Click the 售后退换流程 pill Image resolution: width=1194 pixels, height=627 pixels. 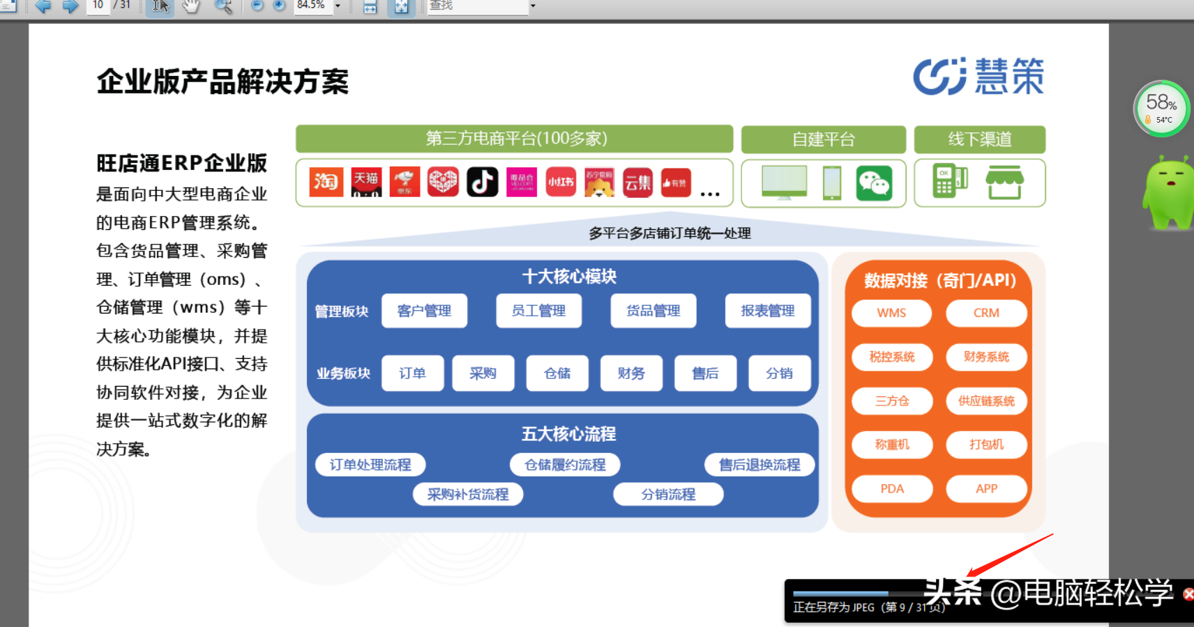click(760, 465)
